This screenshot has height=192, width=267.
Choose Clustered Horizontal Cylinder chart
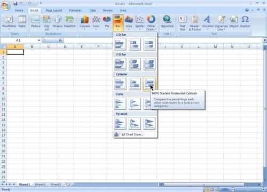coord(120,84)
